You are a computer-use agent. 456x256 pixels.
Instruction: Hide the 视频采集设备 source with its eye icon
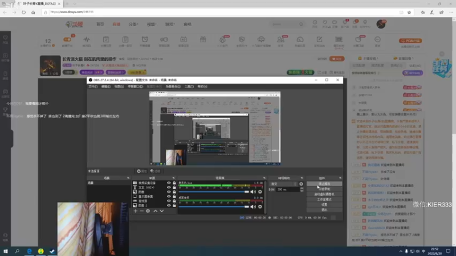pos(169,183)
